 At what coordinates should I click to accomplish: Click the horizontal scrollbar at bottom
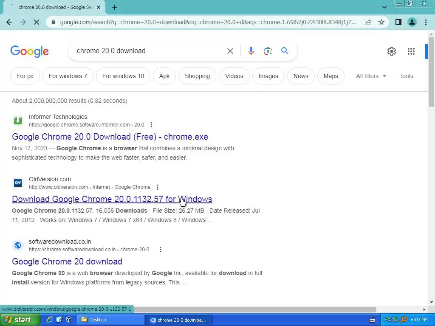tap(255, 309)
